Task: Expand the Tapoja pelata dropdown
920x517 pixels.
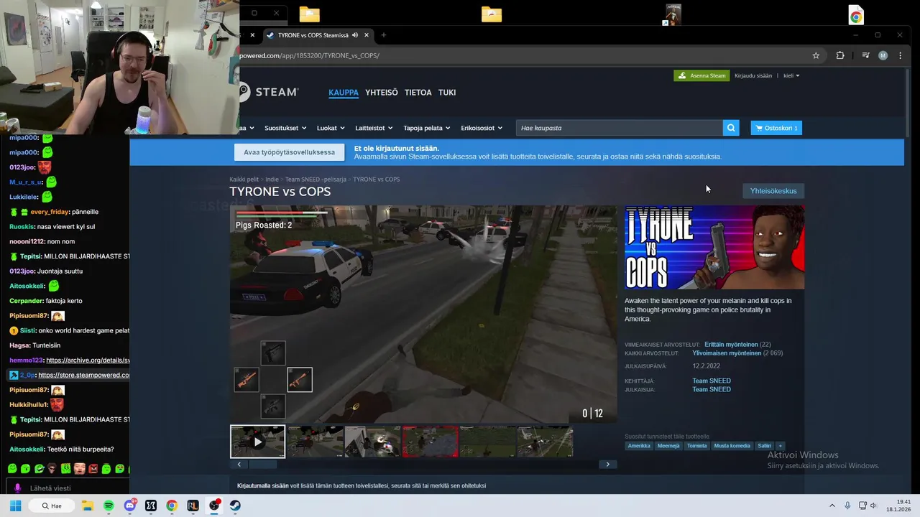Action: tap(427, 128)
